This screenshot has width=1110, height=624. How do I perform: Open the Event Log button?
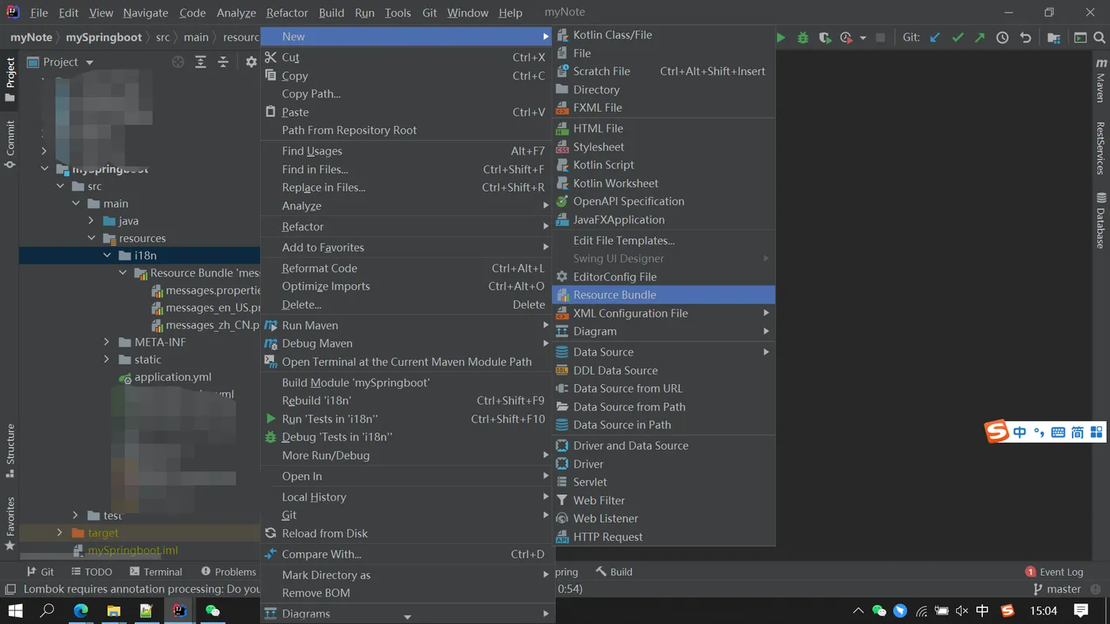(1054, 572)
